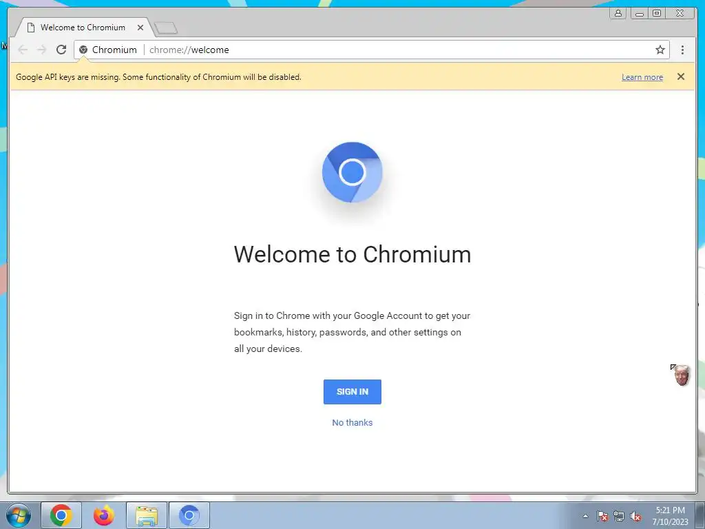Open the Windows Start menu
This screenshot has height=529, width=705.
[x=19, y=515]
